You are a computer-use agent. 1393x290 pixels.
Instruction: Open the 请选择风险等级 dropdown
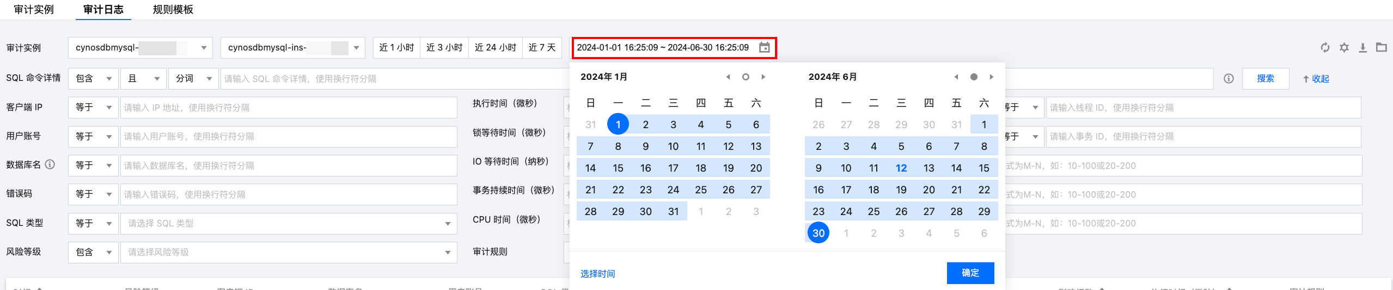(289, 253)
